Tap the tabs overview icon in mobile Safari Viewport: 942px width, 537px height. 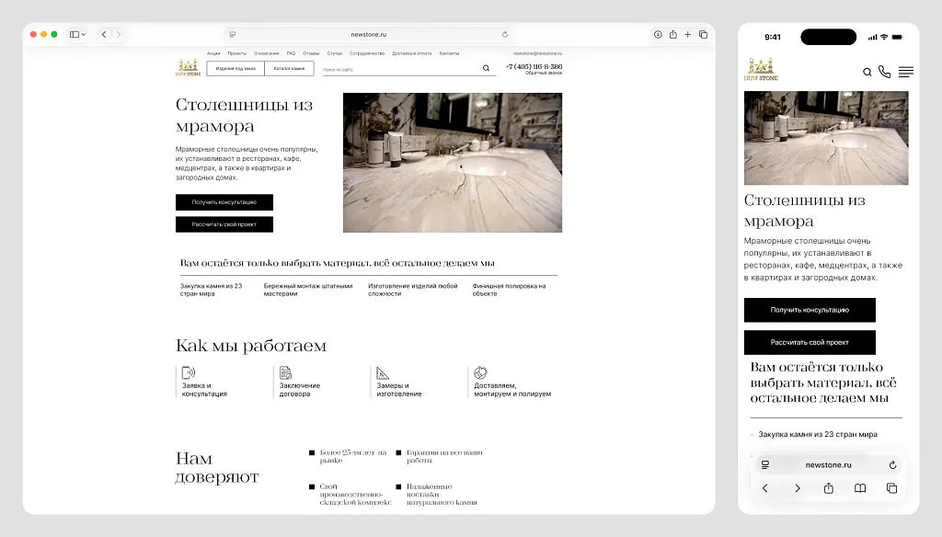point(892,488)
